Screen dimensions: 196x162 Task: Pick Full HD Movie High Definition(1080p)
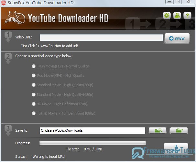(x=63, y=113)
